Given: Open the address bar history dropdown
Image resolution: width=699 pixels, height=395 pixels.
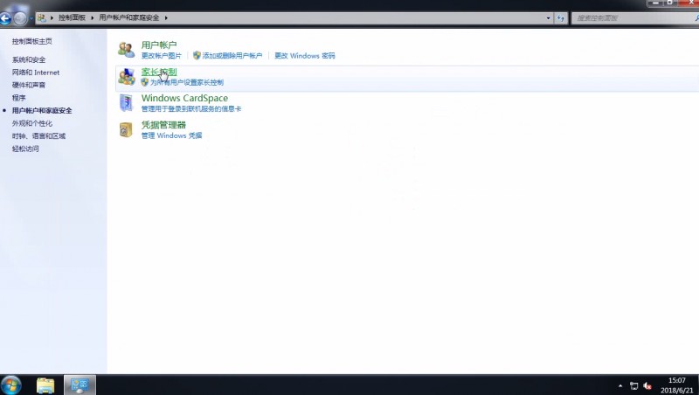Looking at the screenshot, I should coord(549,18).
